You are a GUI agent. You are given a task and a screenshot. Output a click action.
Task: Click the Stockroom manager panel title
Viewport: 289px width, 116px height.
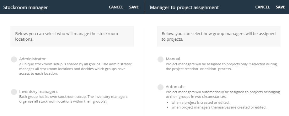point(26,8)
